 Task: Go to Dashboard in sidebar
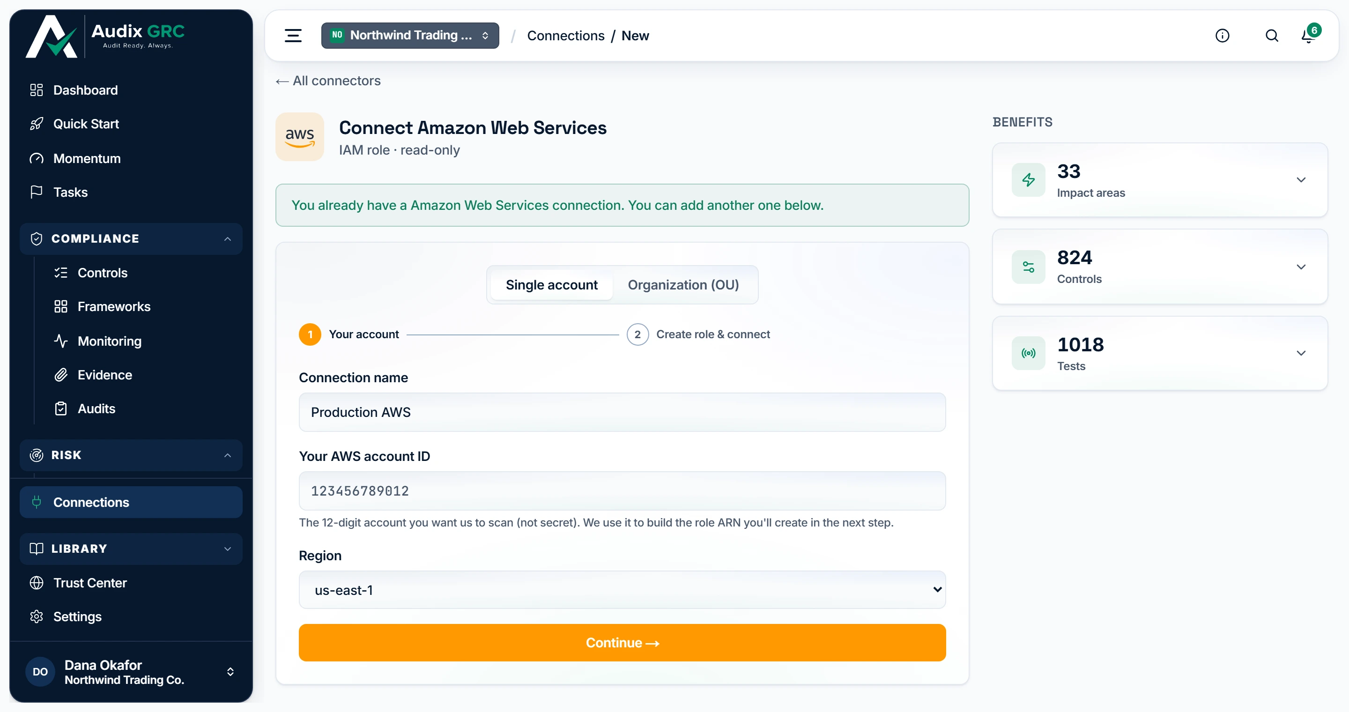(85, 90)
